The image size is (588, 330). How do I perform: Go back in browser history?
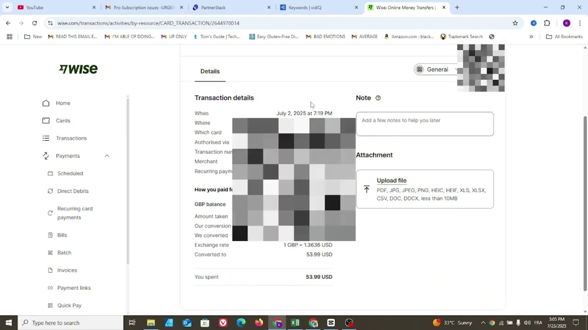pyautogui.click(x=8, y=23)
